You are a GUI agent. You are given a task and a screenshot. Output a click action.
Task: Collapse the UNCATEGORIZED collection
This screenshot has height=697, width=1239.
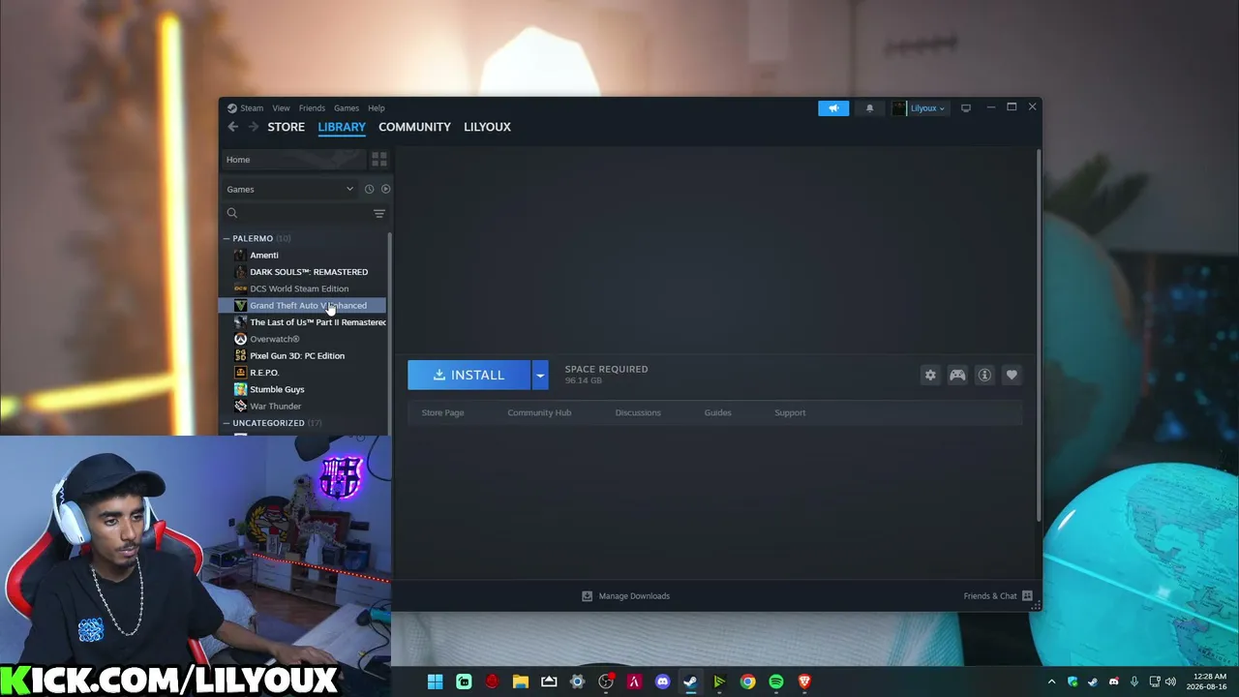tap(227, 423)
